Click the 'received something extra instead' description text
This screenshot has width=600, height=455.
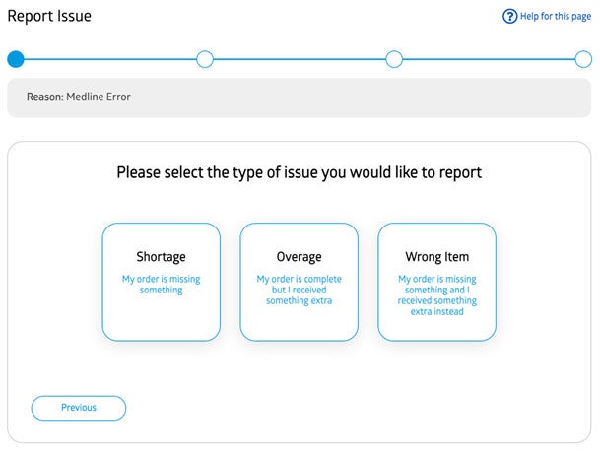436,300
